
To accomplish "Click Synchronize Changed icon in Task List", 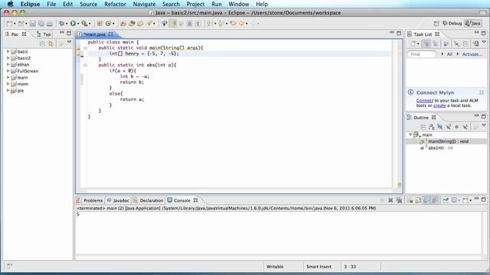I will pos(475,44).
